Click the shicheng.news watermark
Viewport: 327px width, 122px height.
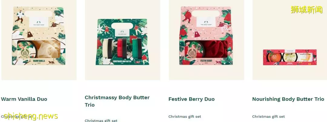(31, 116)
